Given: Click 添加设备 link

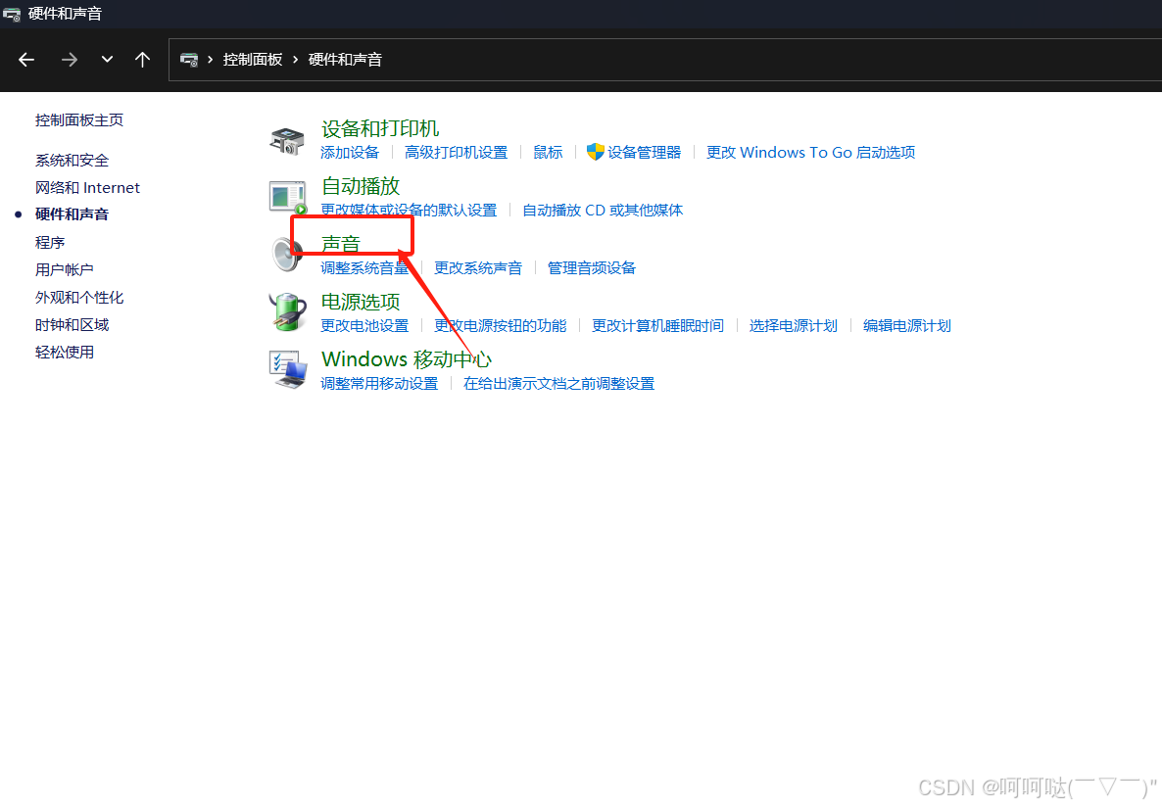Looking at the screenshot, I should [350, 153].
